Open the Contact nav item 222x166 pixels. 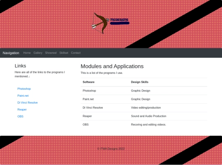(x=76, y=53)
